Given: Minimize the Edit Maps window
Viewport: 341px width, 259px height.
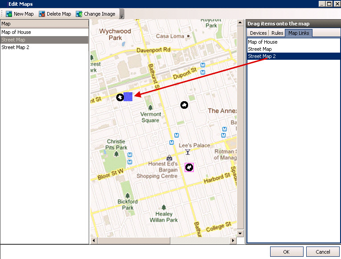Looking at the screenshot, I should tap(322, 4).
